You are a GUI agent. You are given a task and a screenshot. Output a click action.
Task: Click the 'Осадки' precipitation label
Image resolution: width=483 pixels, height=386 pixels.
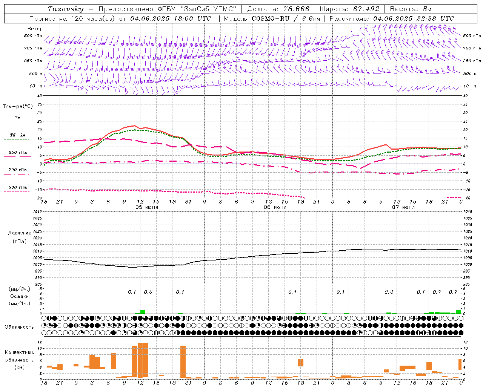(x=20, y=296)
